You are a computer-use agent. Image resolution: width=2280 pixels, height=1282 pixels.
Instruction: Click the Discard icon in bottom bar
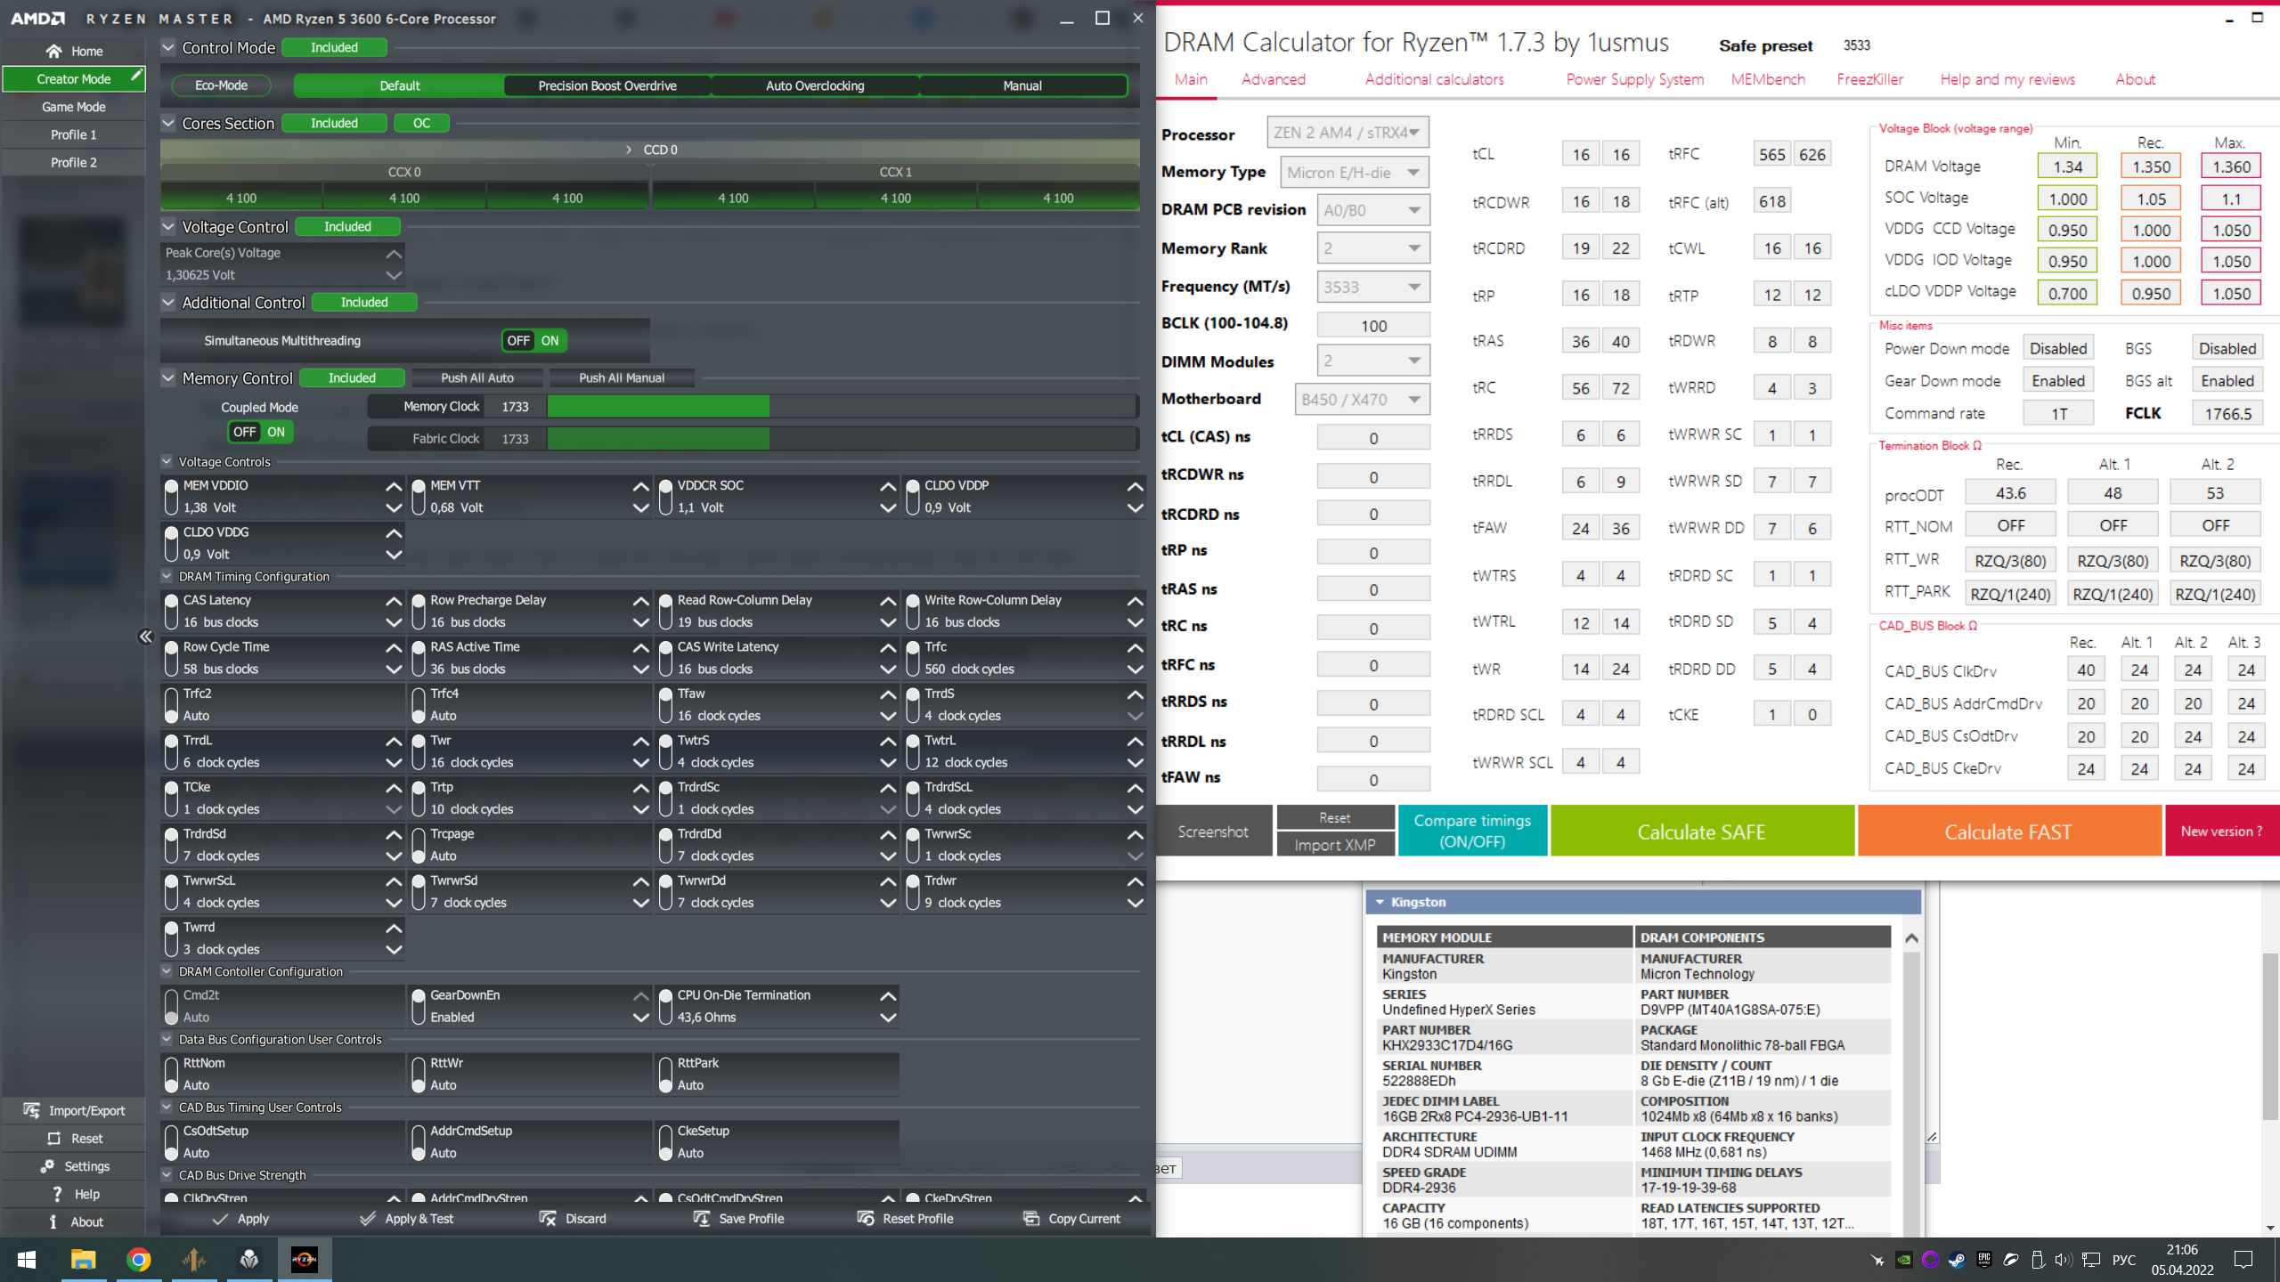click(548, 1218)
